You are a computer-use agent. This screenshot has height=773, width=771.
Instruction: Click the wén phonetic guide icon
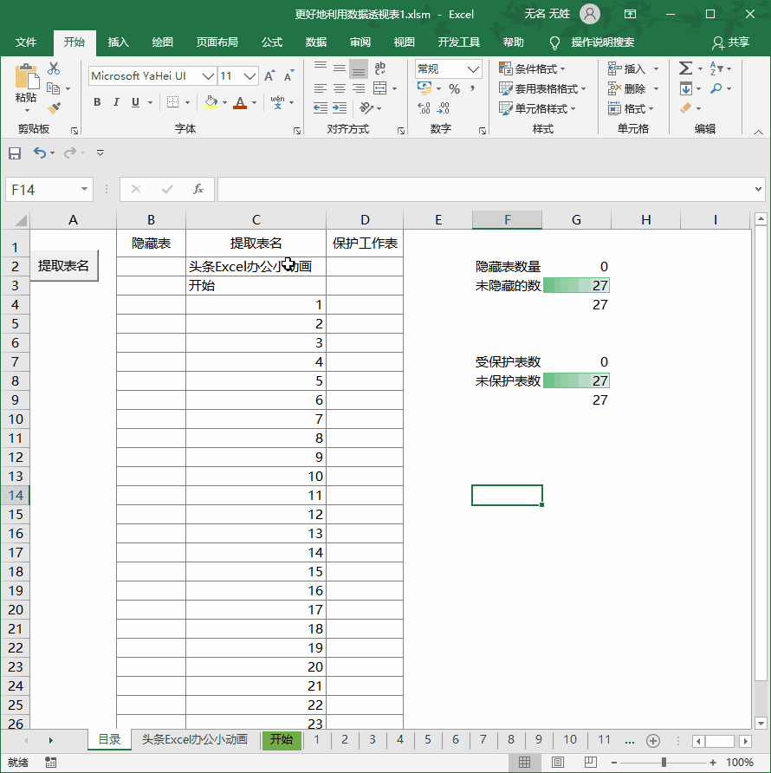(x=277, y=102)
